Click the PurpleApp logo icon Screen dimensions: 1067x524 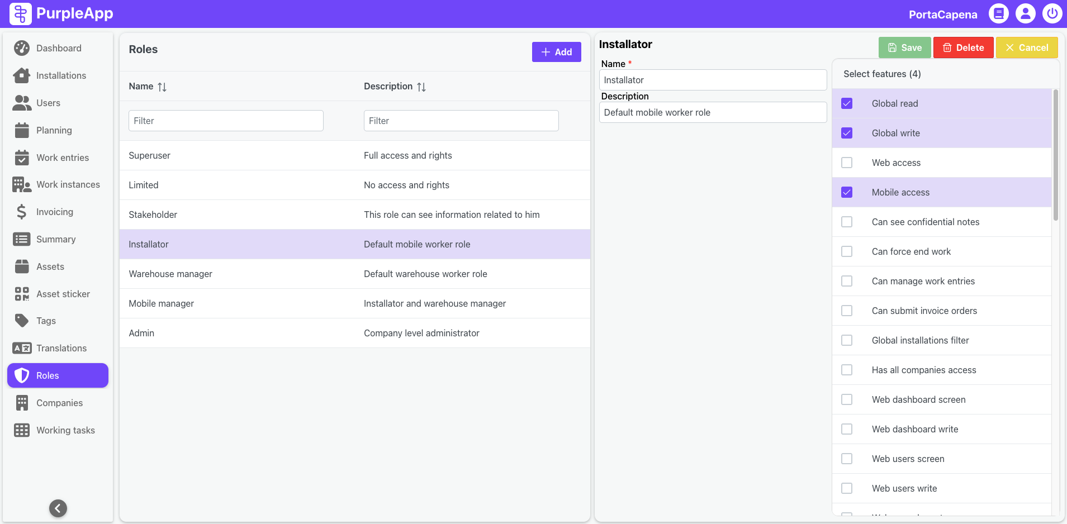(21, 13)
